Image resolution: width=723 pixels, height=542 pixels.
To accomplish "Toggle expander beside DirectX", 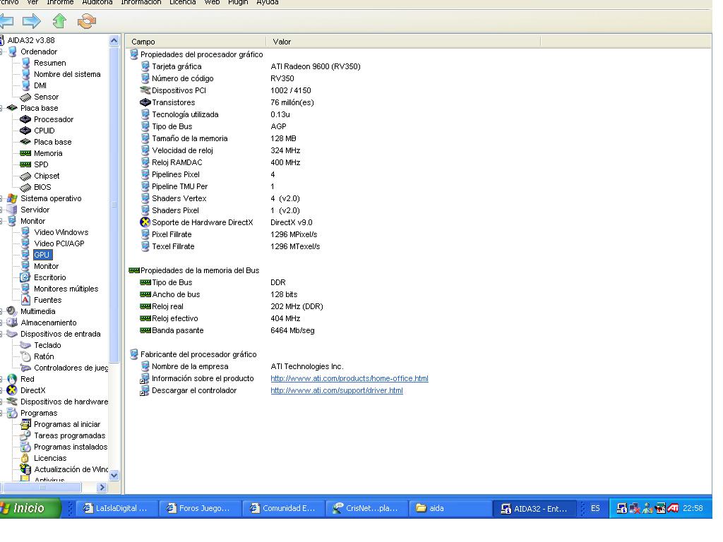I will 1,390.
